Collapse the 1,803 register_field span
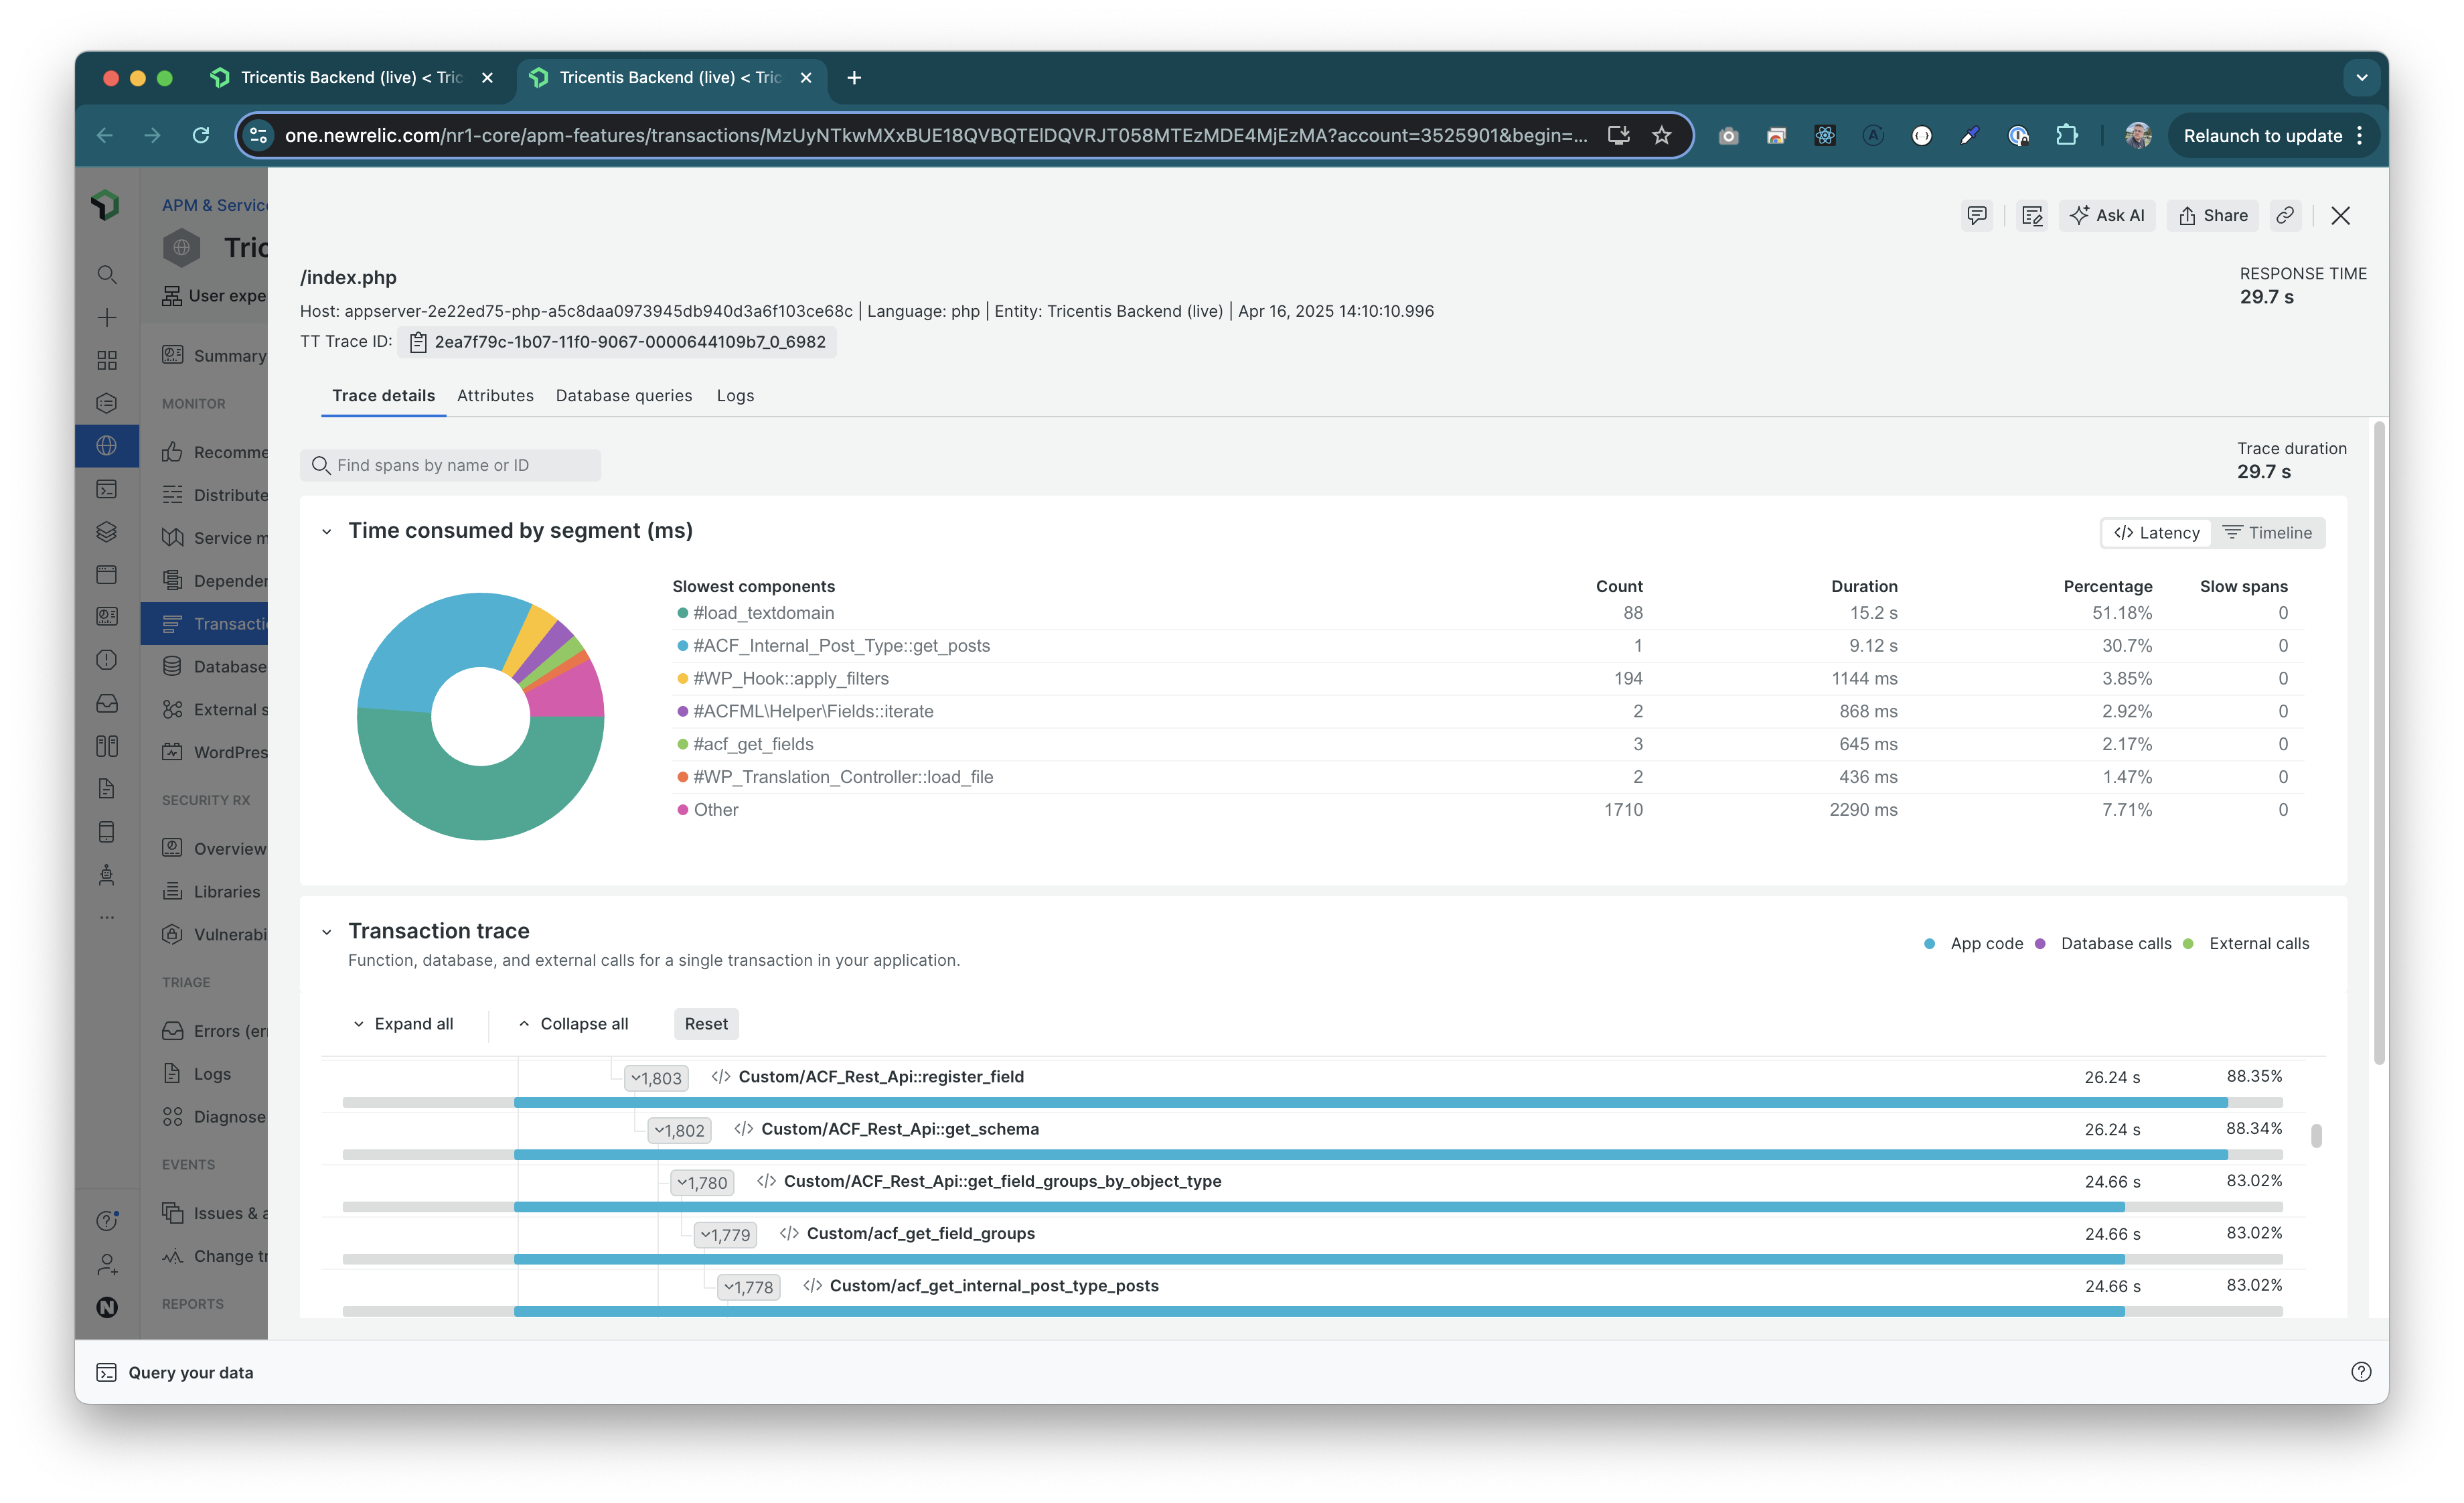This screenshot has width=2464, height=1503. tap(656, 1078)
